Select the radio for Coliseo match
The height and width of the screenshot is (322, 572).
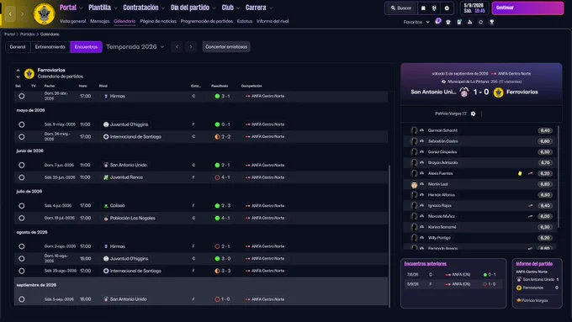[22, 206]
